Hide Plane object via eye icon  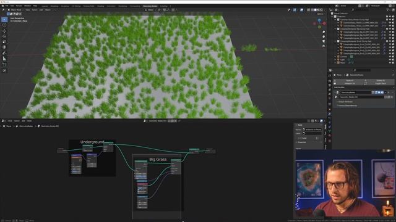(x=390, y=63)
